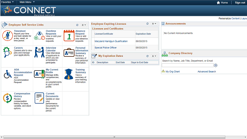Click the Home house icon
This screenshot has height=139, width=247.
click(218, 3)
